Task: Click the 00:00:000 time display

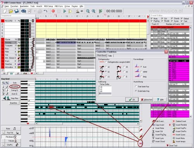Action: tap(114, 11)
